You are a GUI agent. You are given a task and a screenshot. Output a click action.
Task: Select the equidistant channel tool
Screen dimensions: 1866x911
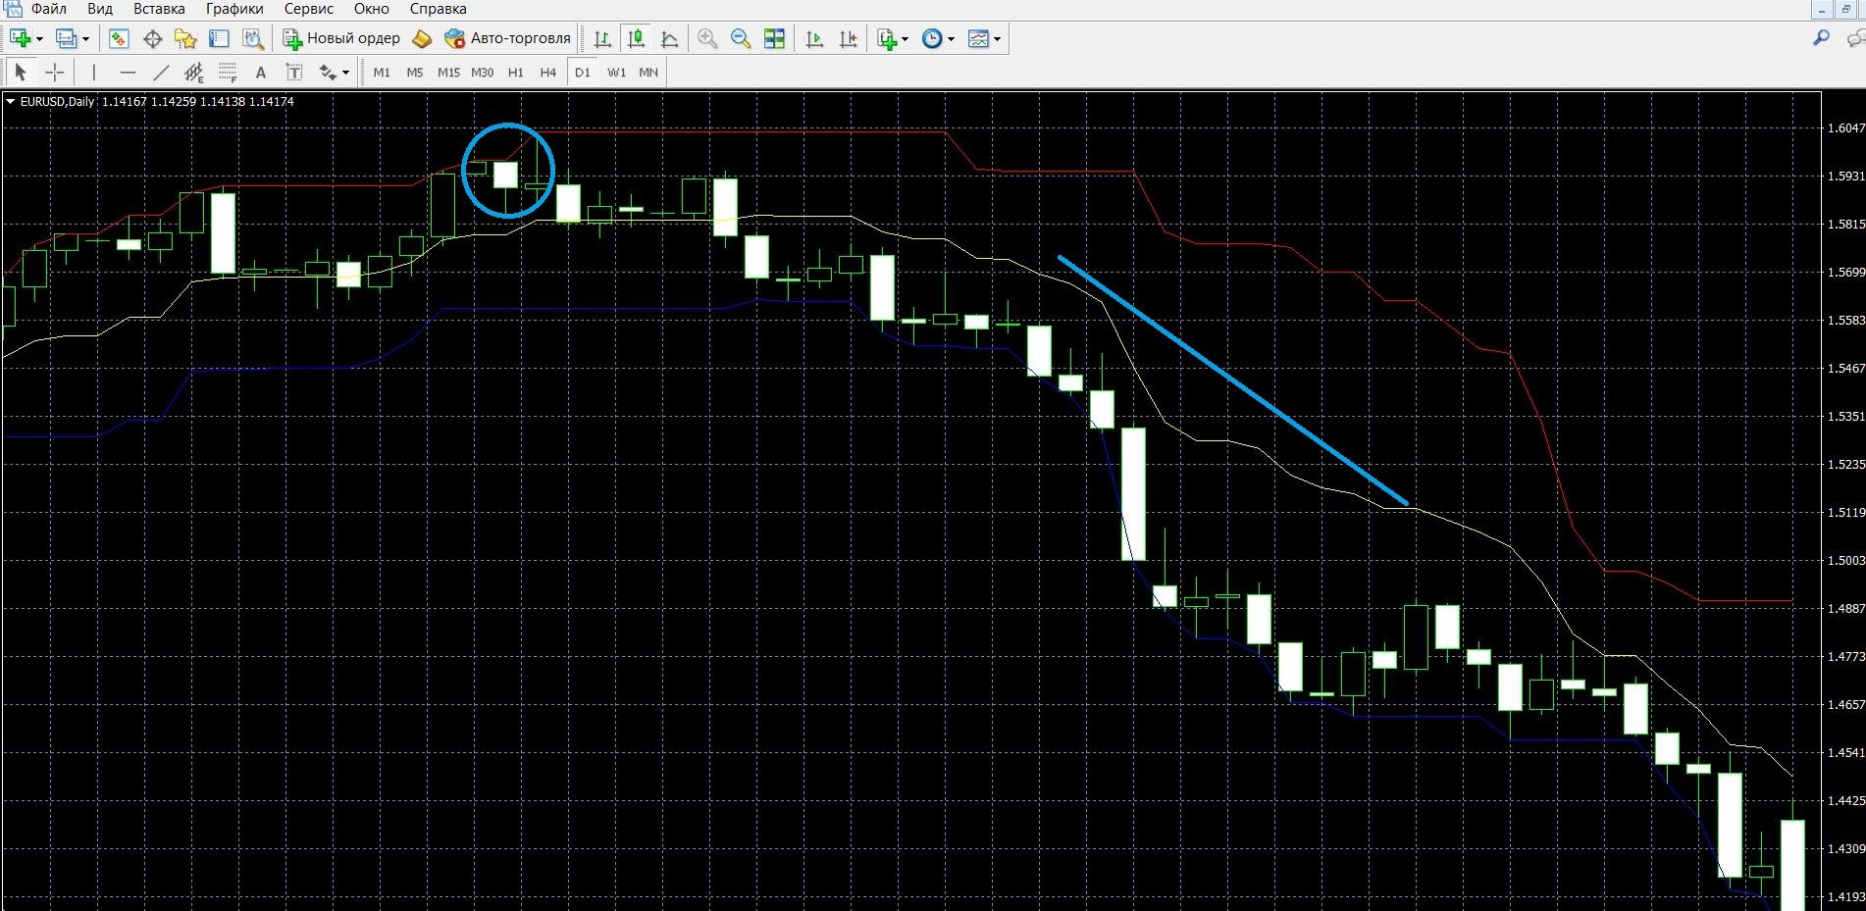pos(194,72)
